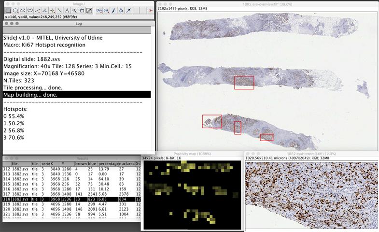The image size is (379, 232).
Task: Select the Wand tracing tool
Action: click(x=59, y=10)
